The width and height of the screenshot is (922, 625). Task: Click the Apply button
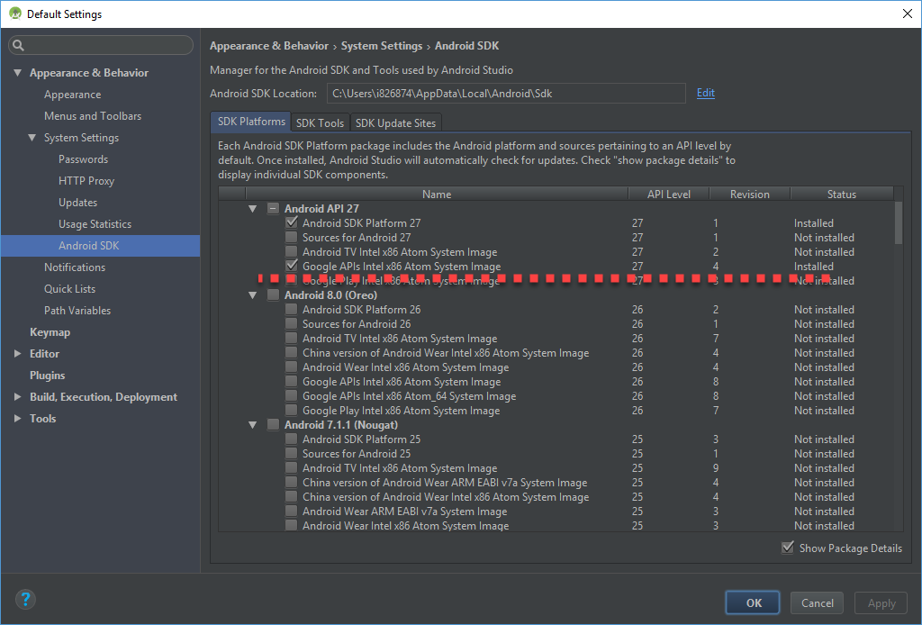click(881, 602)
